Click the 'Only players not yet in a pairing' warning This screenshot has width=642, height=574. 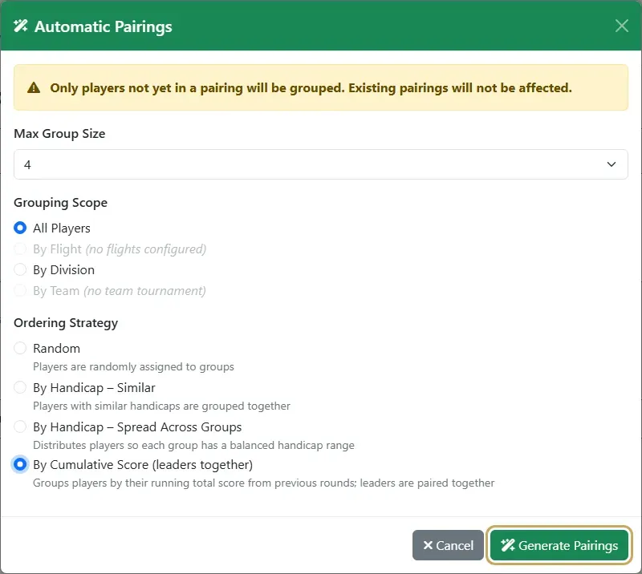coord(311,87)
